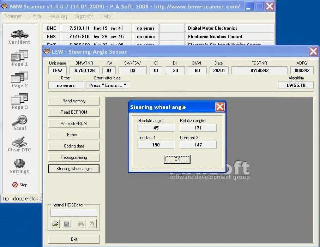Open the Units menu
Image resolution: width=320 pixels, height=247 pixels.
[36, 16]
